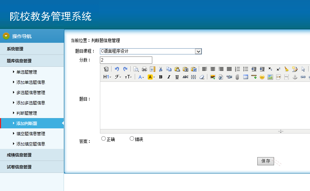Center align the text

pos(213,69)
